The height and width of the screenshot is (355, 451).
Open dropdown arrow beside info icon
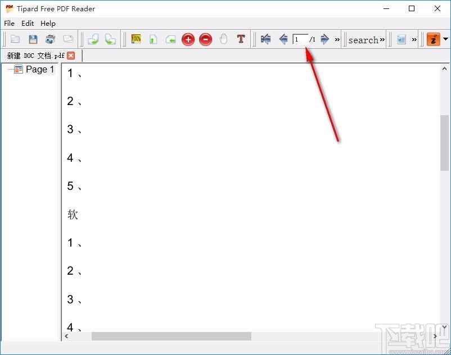click(x=445, y=39)
